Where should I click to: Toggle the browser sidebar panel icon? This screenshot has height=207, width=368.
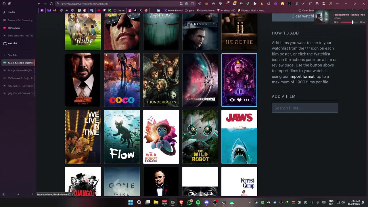(4, 4)
